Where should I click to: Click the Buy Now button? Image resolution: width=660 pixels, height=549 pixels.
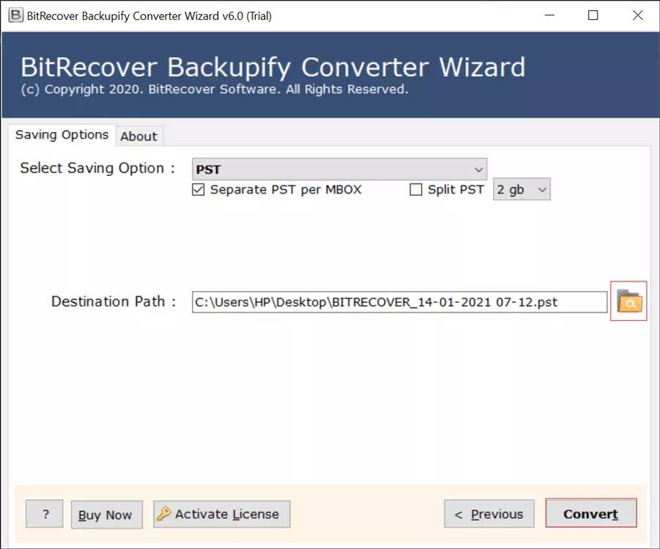tap(106, 514)
